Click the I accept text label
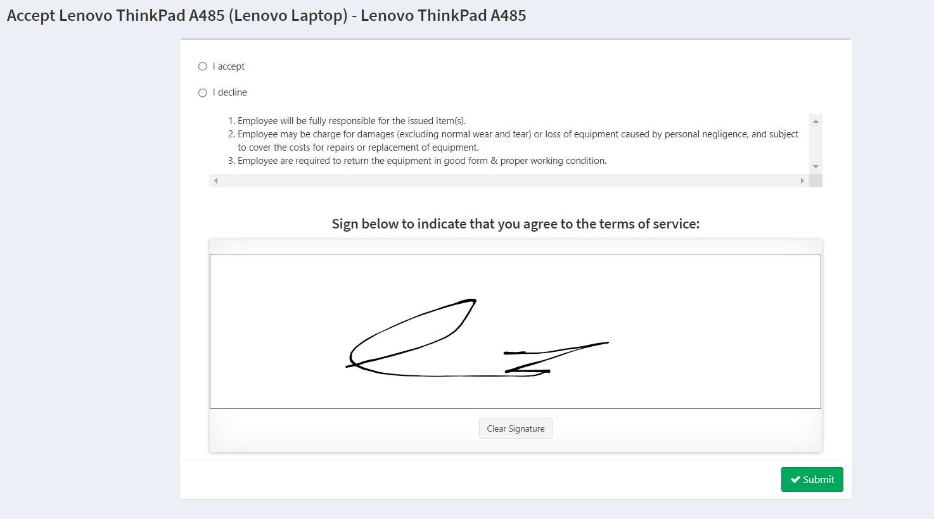Viewport: 934px width, 519px height. tap(229, 66)
